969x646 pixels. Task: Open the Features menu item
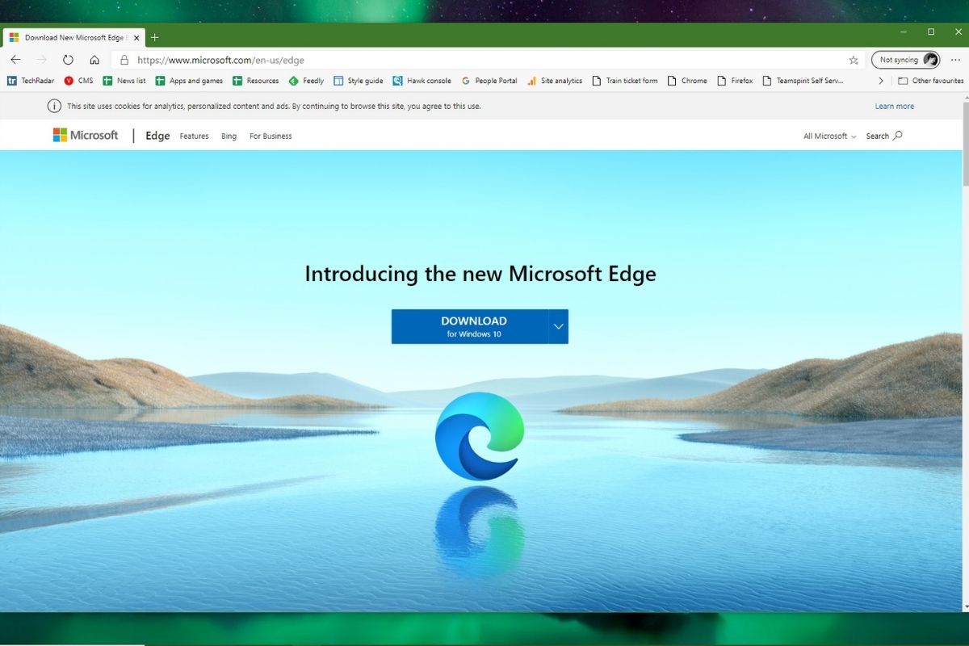(x=194, y=136)
